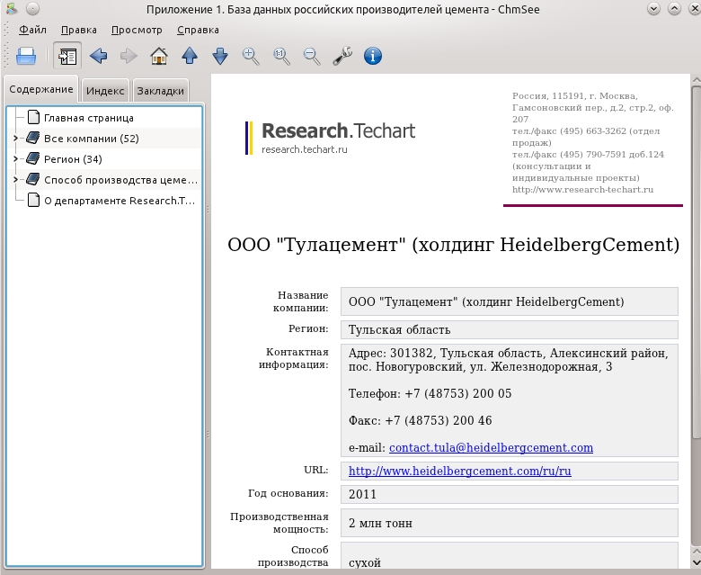
Task: Open О департаменте Research.T... page
Action: coord(120,201)
